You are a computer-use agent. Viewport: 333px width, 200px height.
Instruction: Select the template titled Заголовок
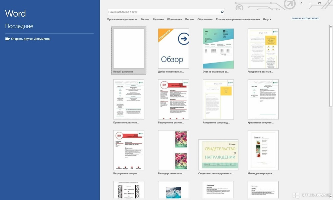(x=263, y=190)
